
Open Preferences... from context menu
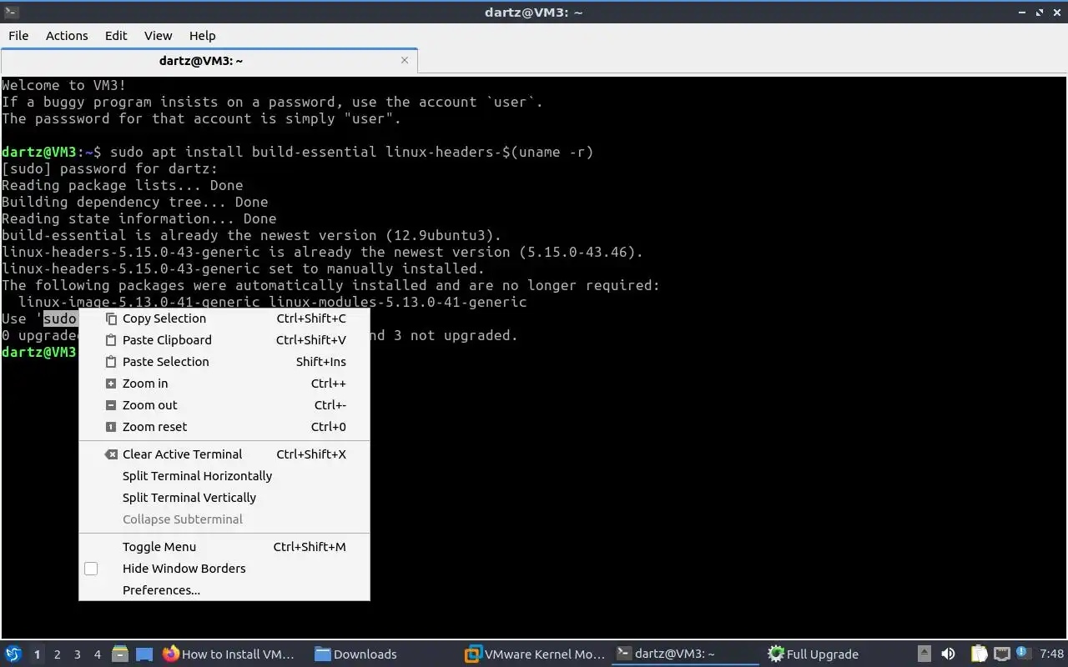point(224,590)
